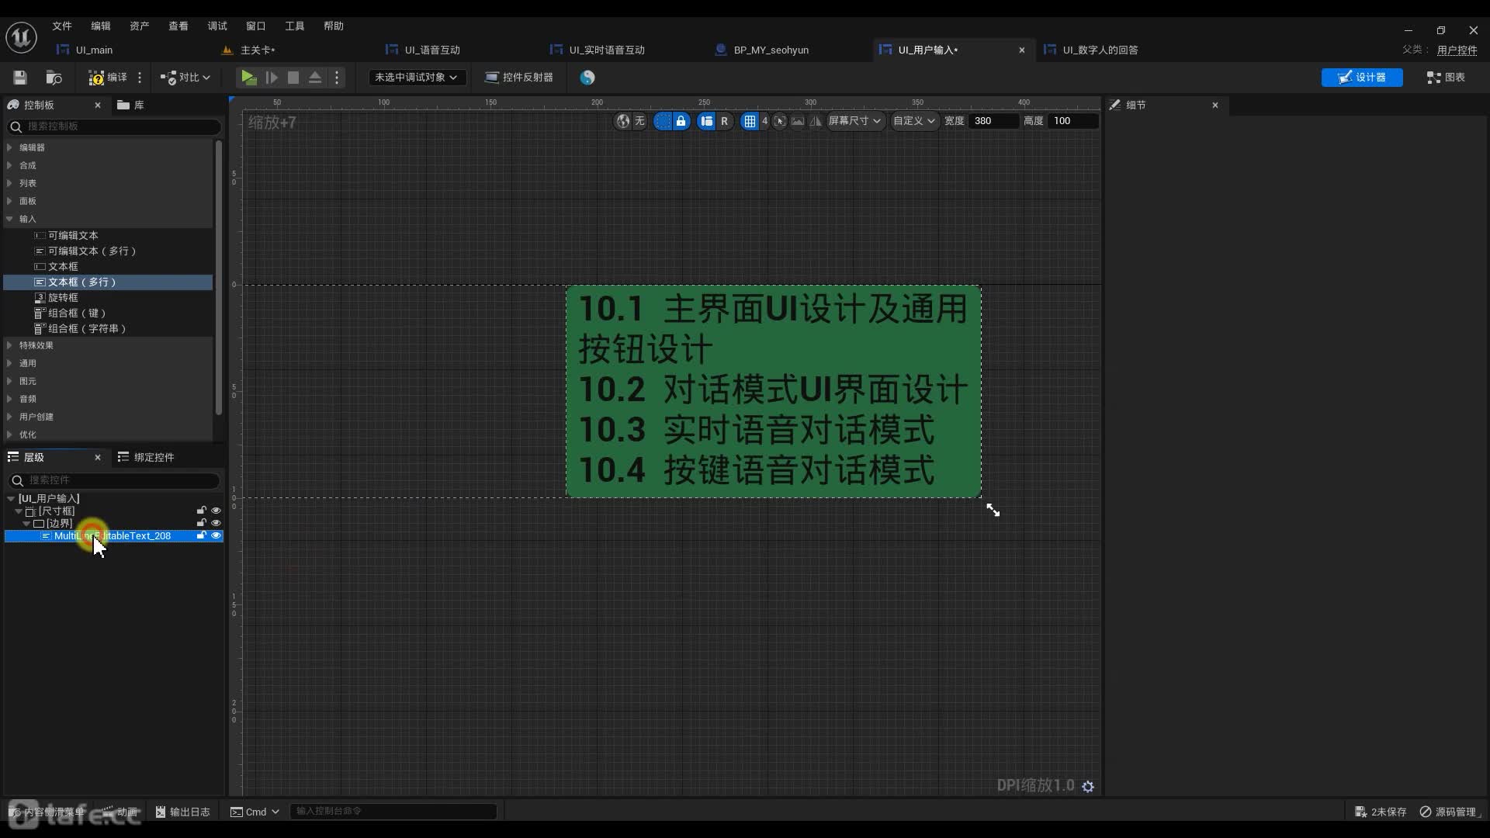Open the 用户控件 parent class link
This screenshot has width=1490, height=838.
pyautogui.click(x=1457, y=50)
